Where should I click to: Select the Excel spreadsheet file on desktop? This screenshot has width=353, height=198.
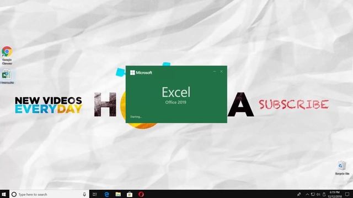[7, 76]
